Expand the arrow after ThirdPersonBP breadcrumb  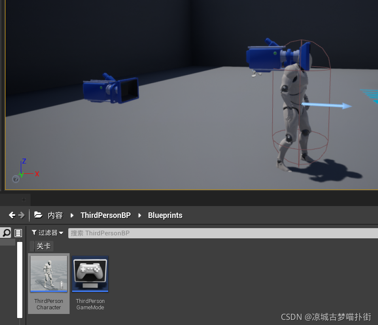pos(140,215)
